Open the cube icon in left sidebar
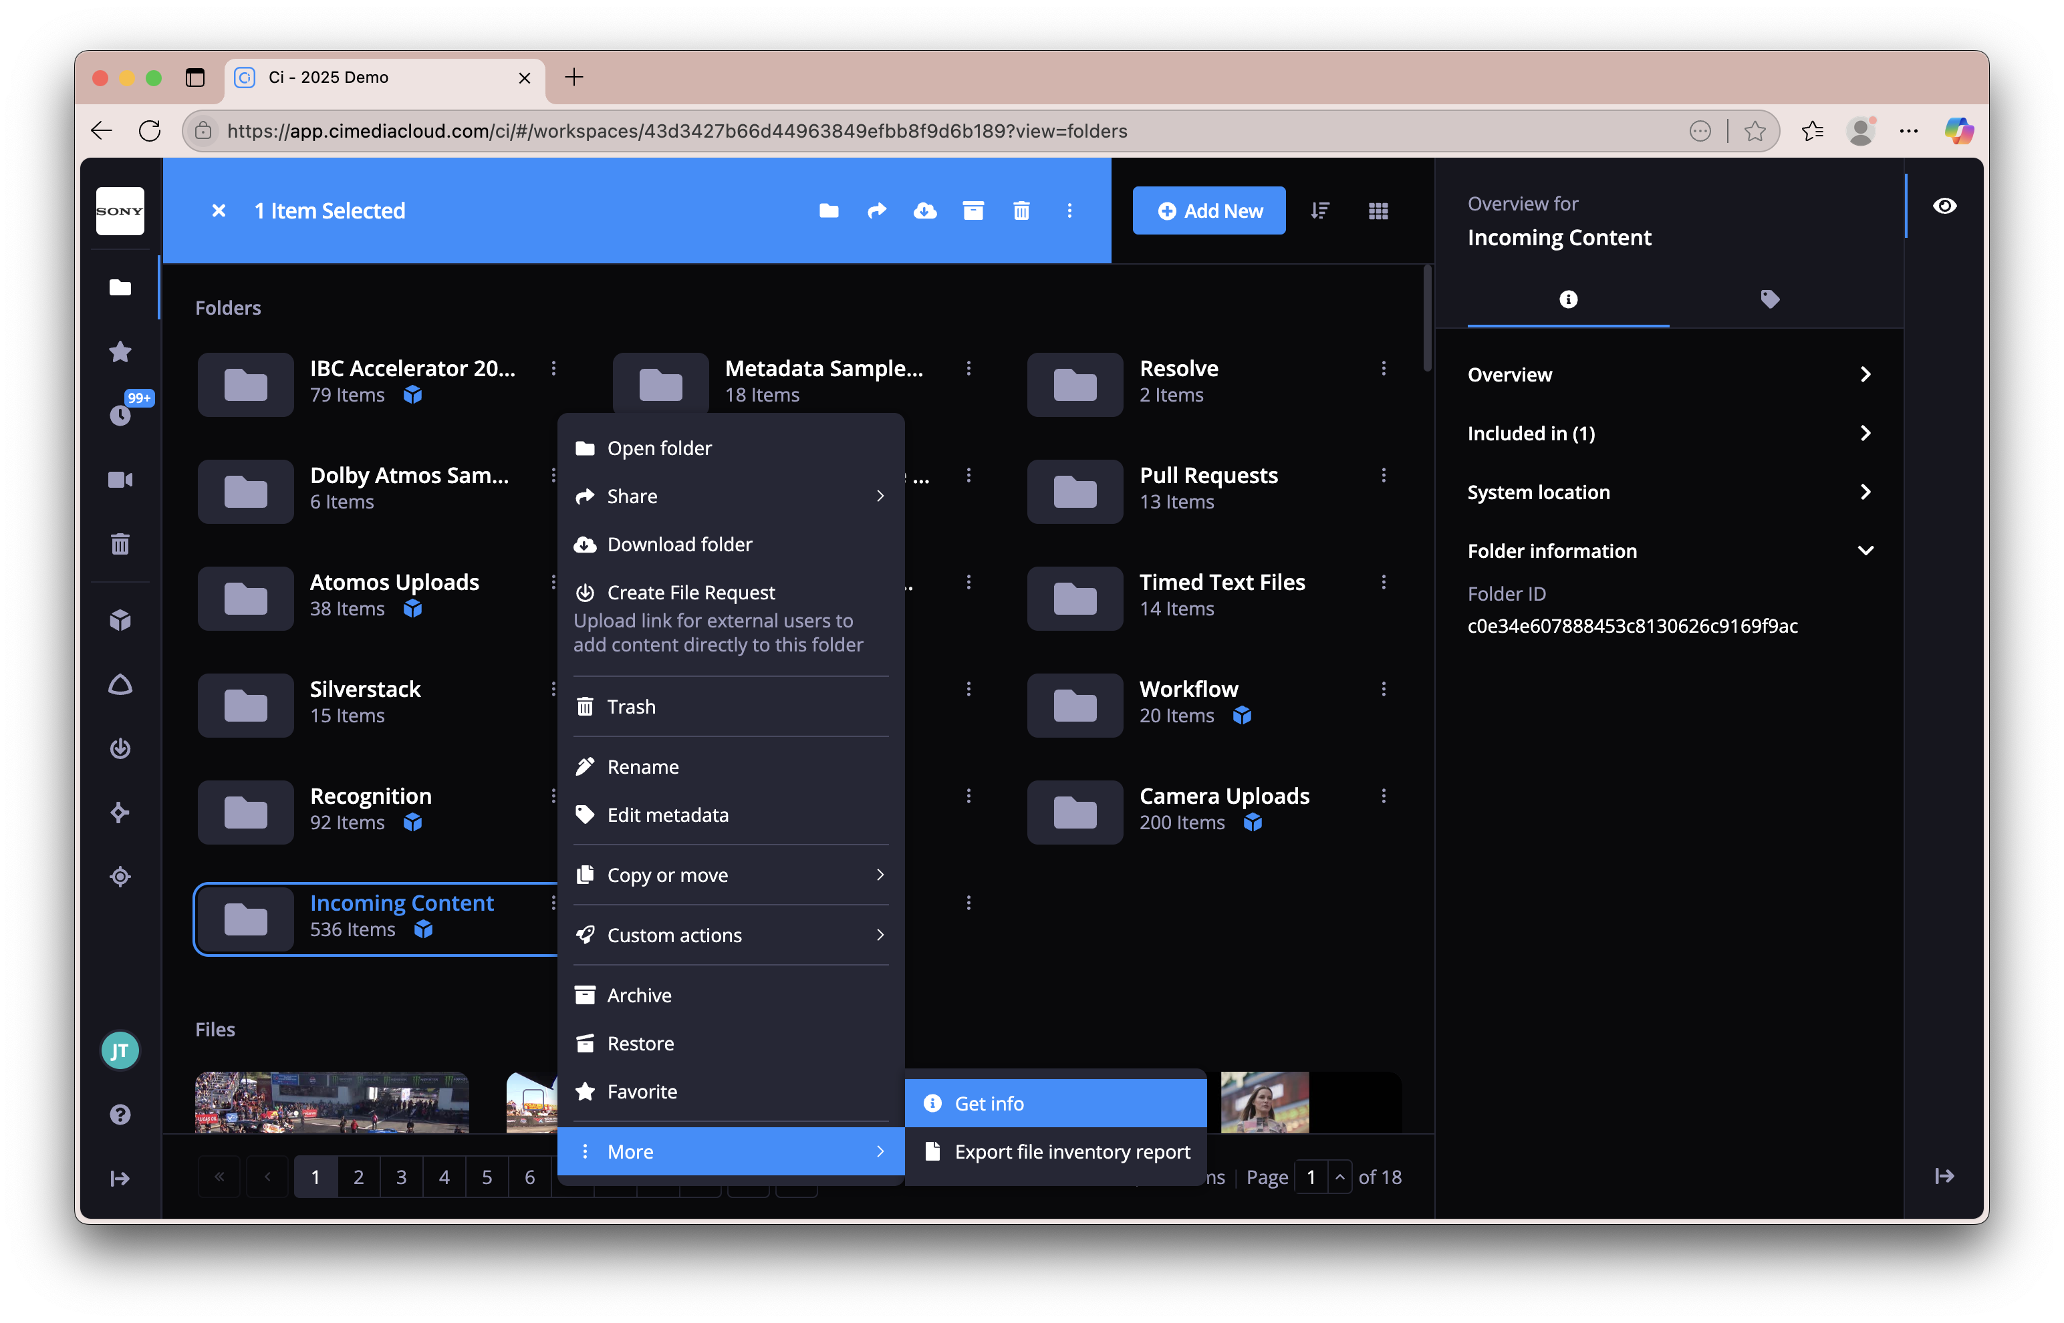 tap(120, 620)
